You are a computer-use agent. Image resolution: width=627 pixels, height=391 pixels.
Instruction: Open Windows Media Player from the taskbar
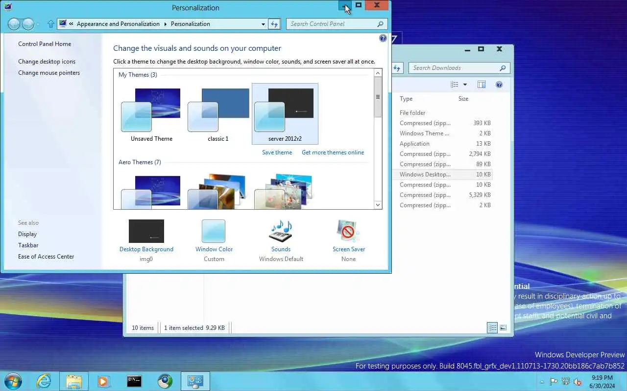pos(103,381)
